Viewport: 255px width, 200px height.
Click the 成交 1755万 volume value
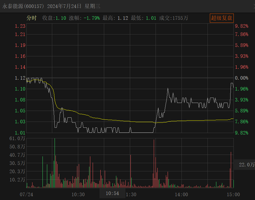174,18
